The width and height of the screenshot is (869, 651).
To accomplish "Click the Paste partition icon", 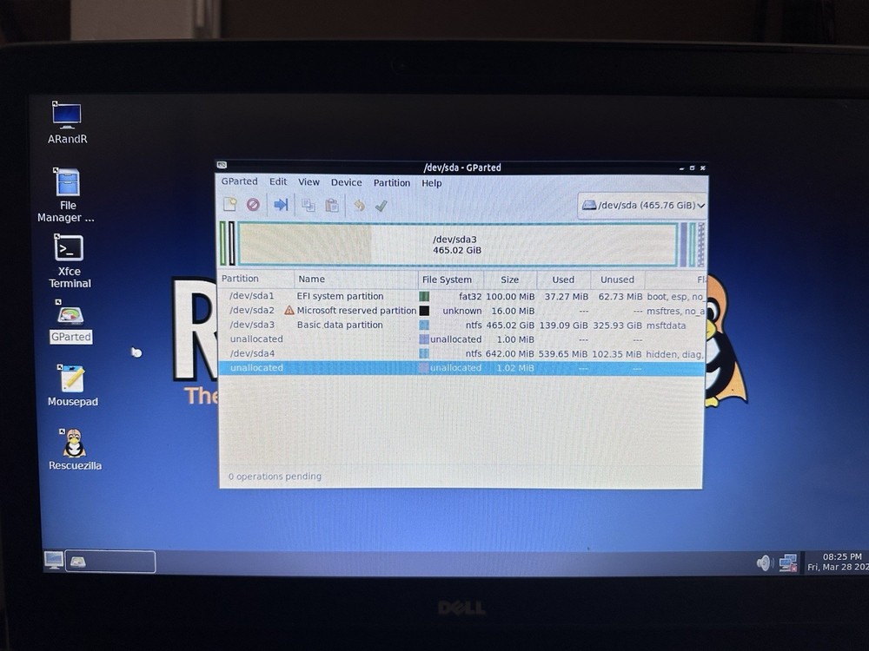I will tap(330, 205).
